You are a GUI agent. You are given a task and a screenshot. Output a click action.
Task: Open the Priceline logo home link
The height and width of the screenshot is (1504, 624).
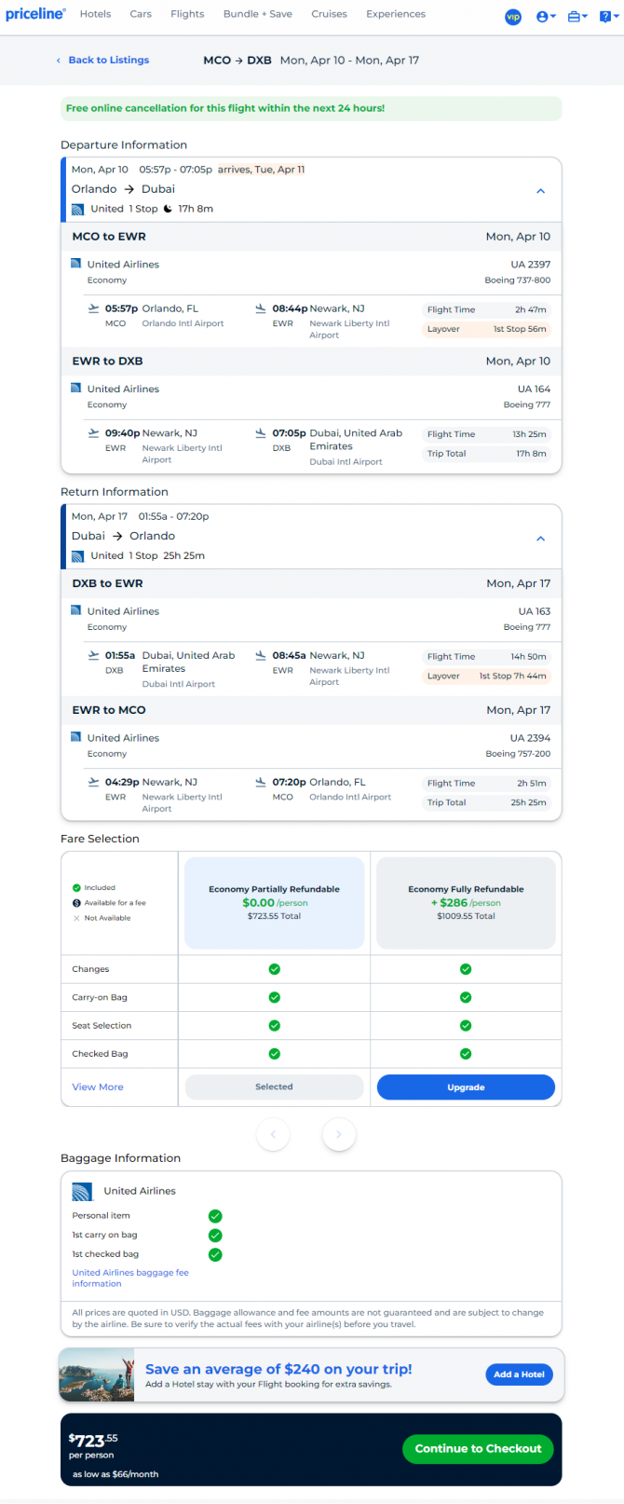coord(35,14)
